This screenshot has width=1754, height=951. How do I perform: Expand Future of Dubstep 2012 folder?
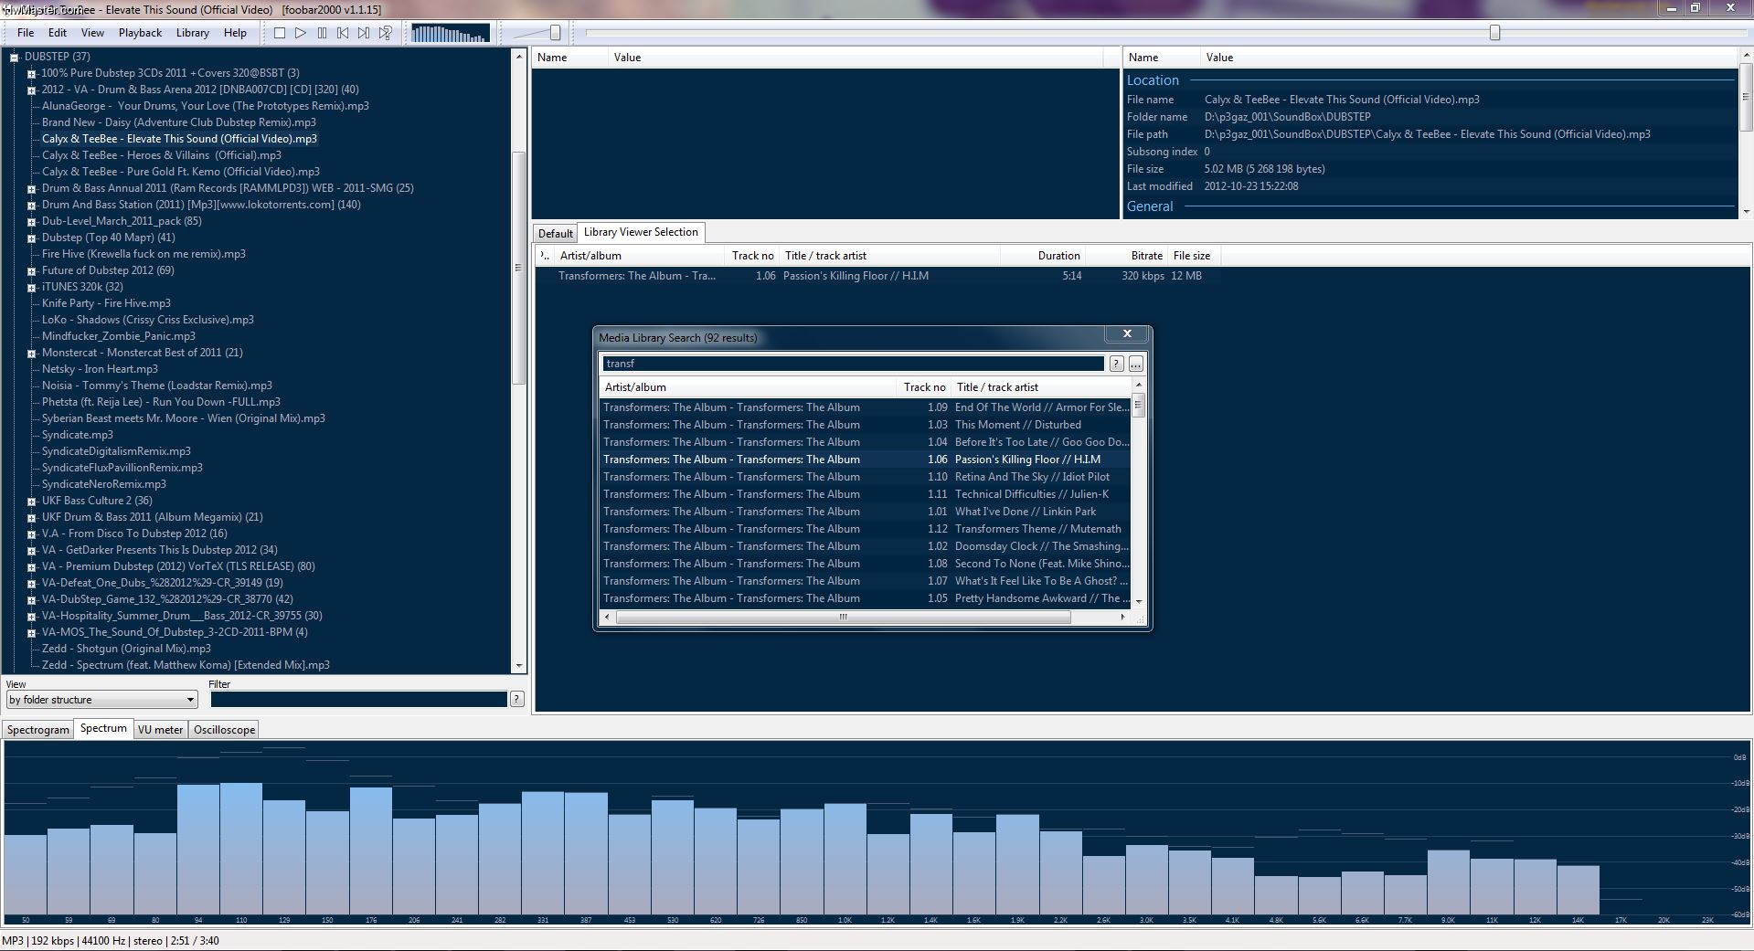[31, 270]
